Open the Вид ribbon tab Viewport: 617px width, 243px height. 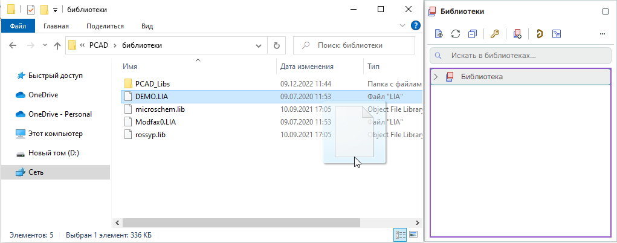coord(147,26)
